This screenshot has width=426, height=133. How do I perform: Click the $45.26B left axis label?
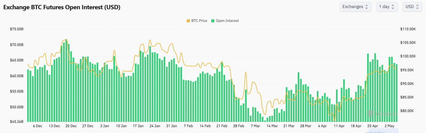(x=17, y=122)
